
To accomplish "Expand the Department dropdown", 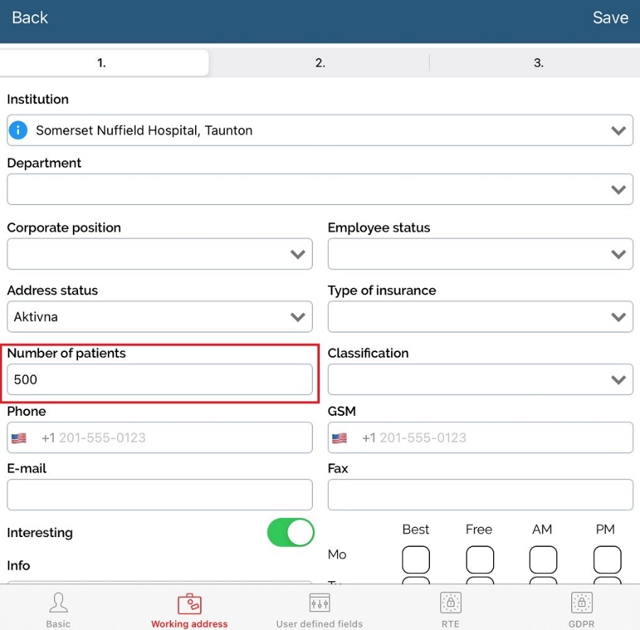I will (x=319, y=189).
